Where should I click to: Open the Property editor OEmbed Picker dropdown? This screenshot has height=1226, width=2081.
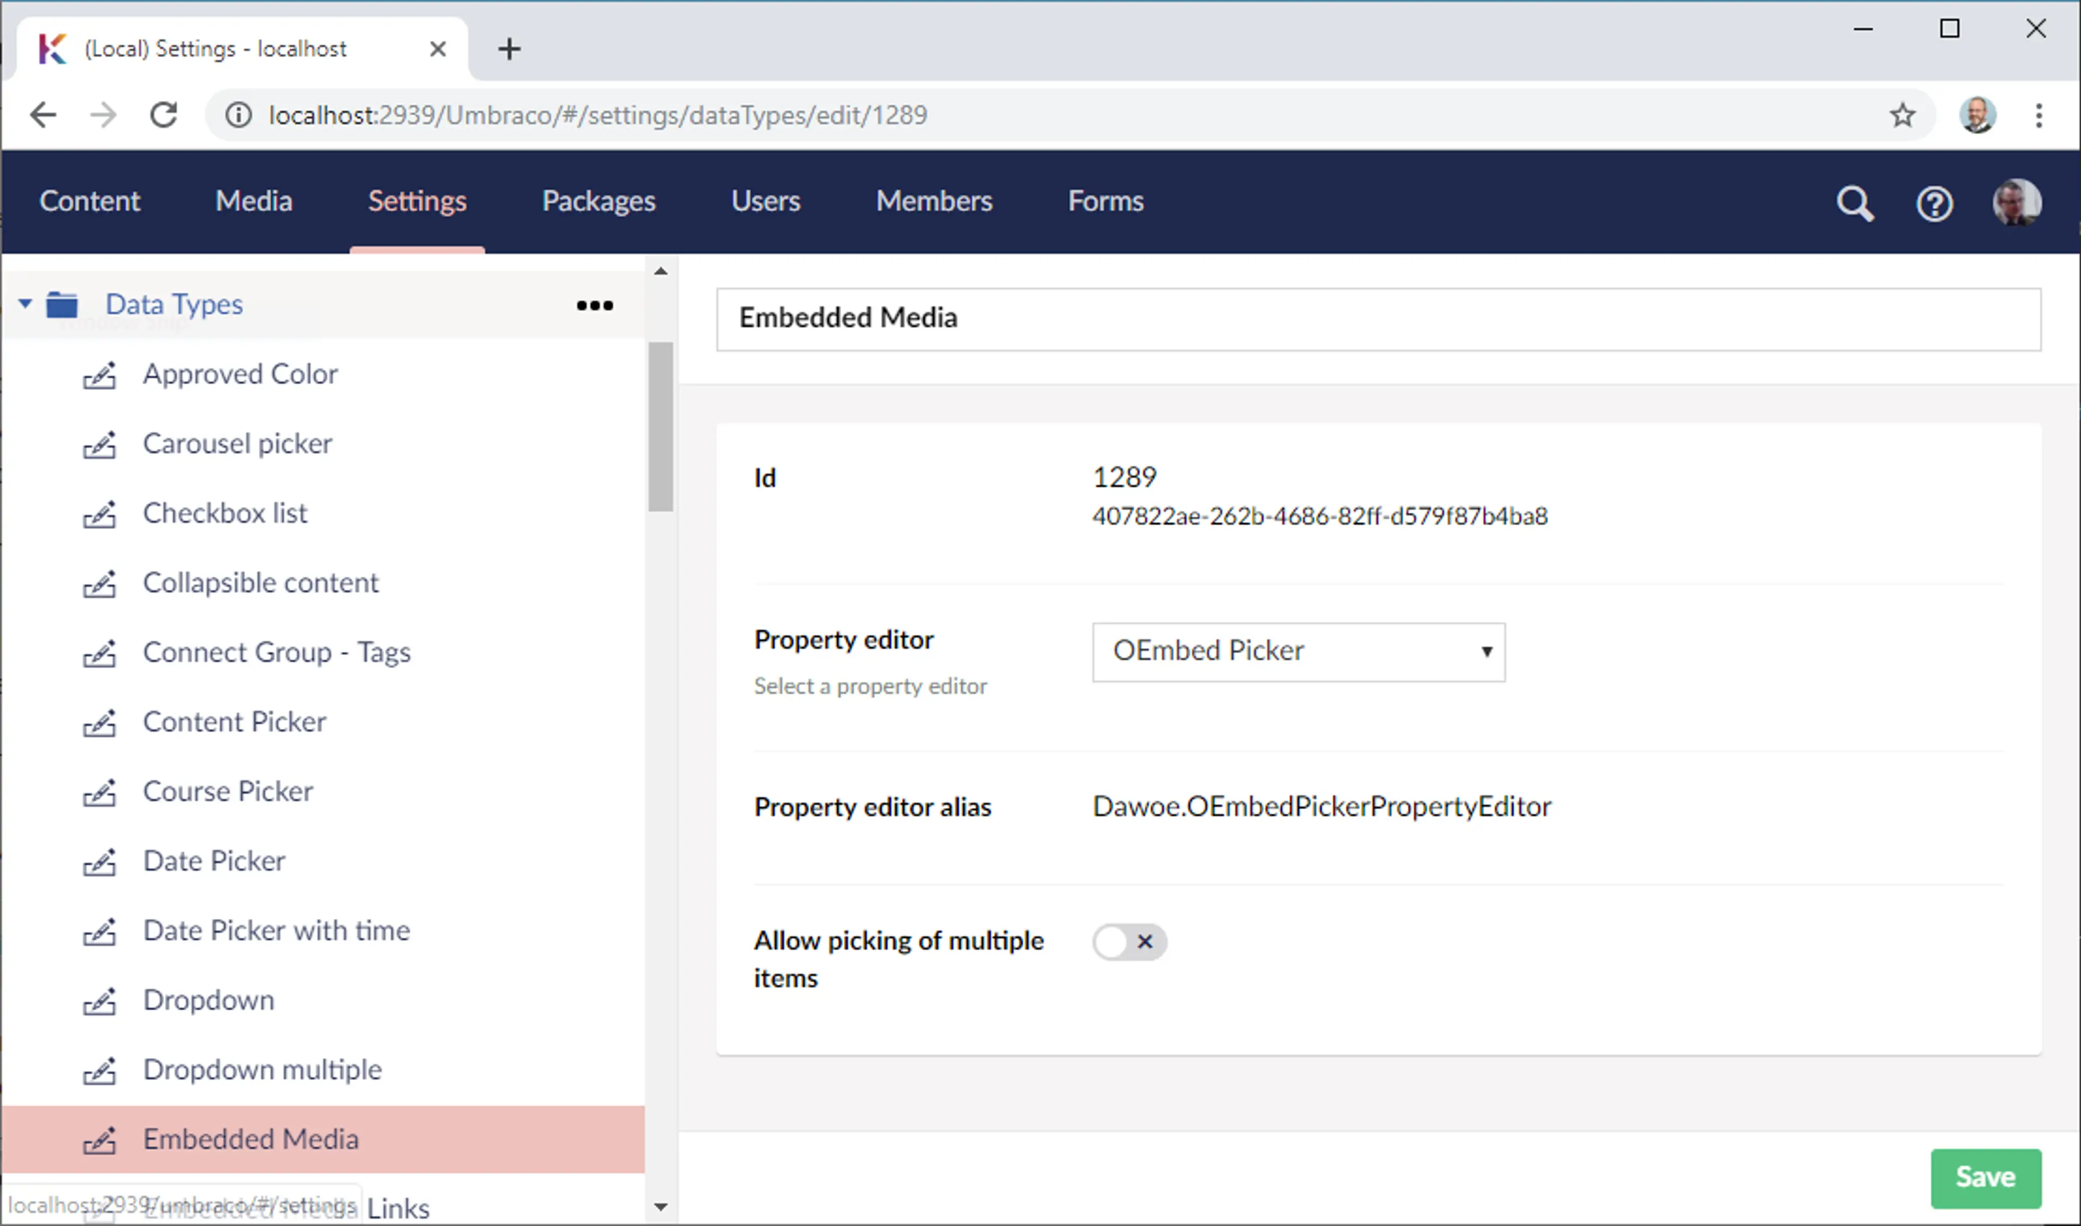pyautogui.click(x=1298, y=652)
